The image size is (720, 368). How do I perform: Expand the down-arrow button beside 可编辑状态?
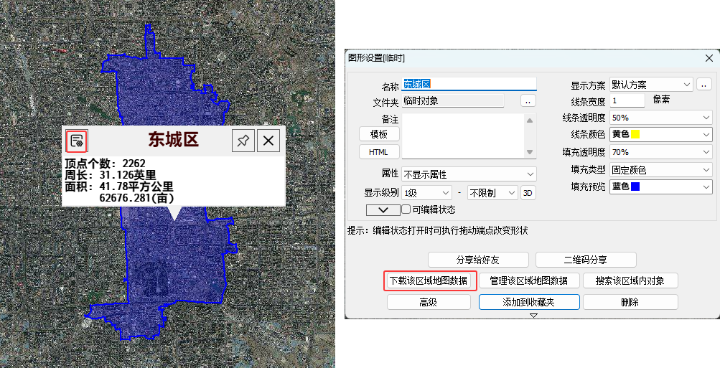coord(383,210)
